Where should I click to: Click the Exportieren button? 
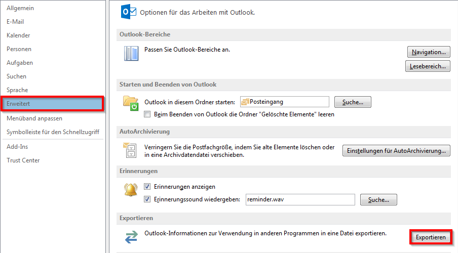click(431, 237)
